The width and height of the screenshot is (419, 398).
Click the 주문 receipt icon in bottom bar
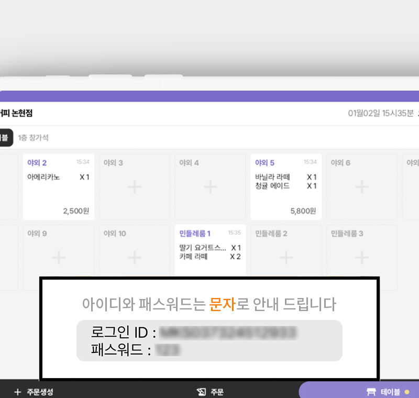coord(201,392)
